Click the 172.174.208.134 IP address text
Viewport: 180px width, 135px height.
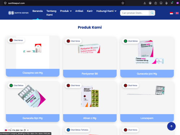point(15,130)
